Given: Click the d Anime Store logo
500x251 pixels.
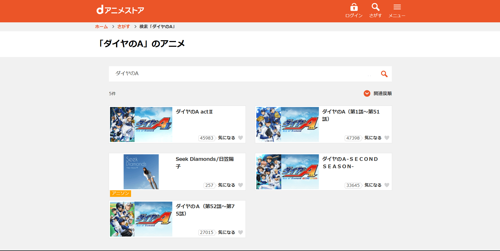Looking at the screenshot, I should (x=120, y=10).
